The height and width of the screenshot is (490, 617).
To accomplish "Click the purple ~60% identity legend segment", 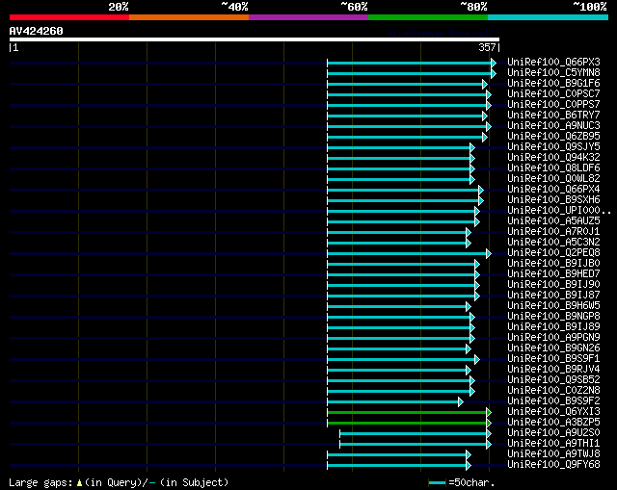I will pyautogui.click(x=308, y=17).
